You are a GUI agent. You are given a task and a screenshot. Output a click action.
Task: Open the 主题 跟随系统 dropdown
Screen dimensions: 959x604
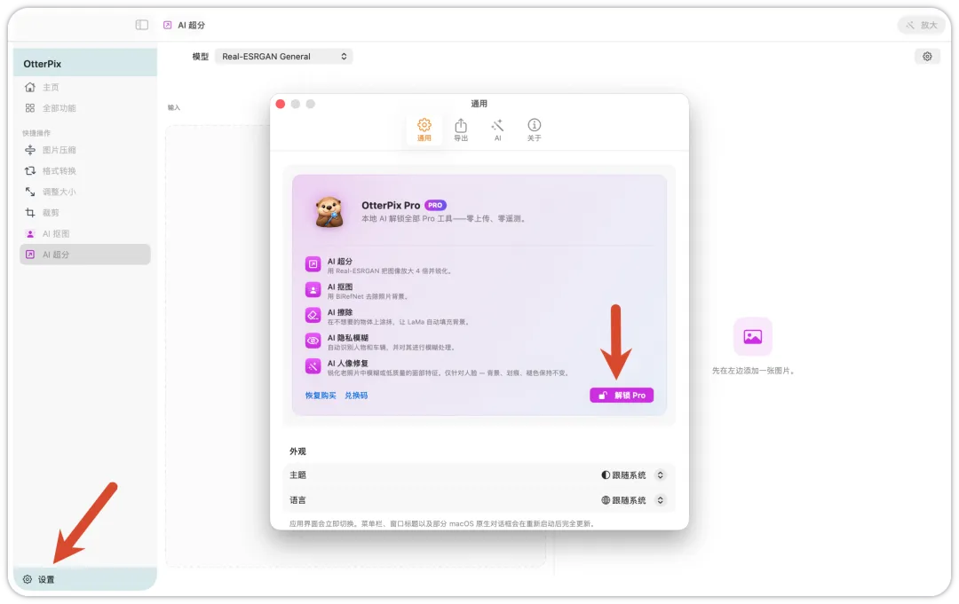pos(632,475)
